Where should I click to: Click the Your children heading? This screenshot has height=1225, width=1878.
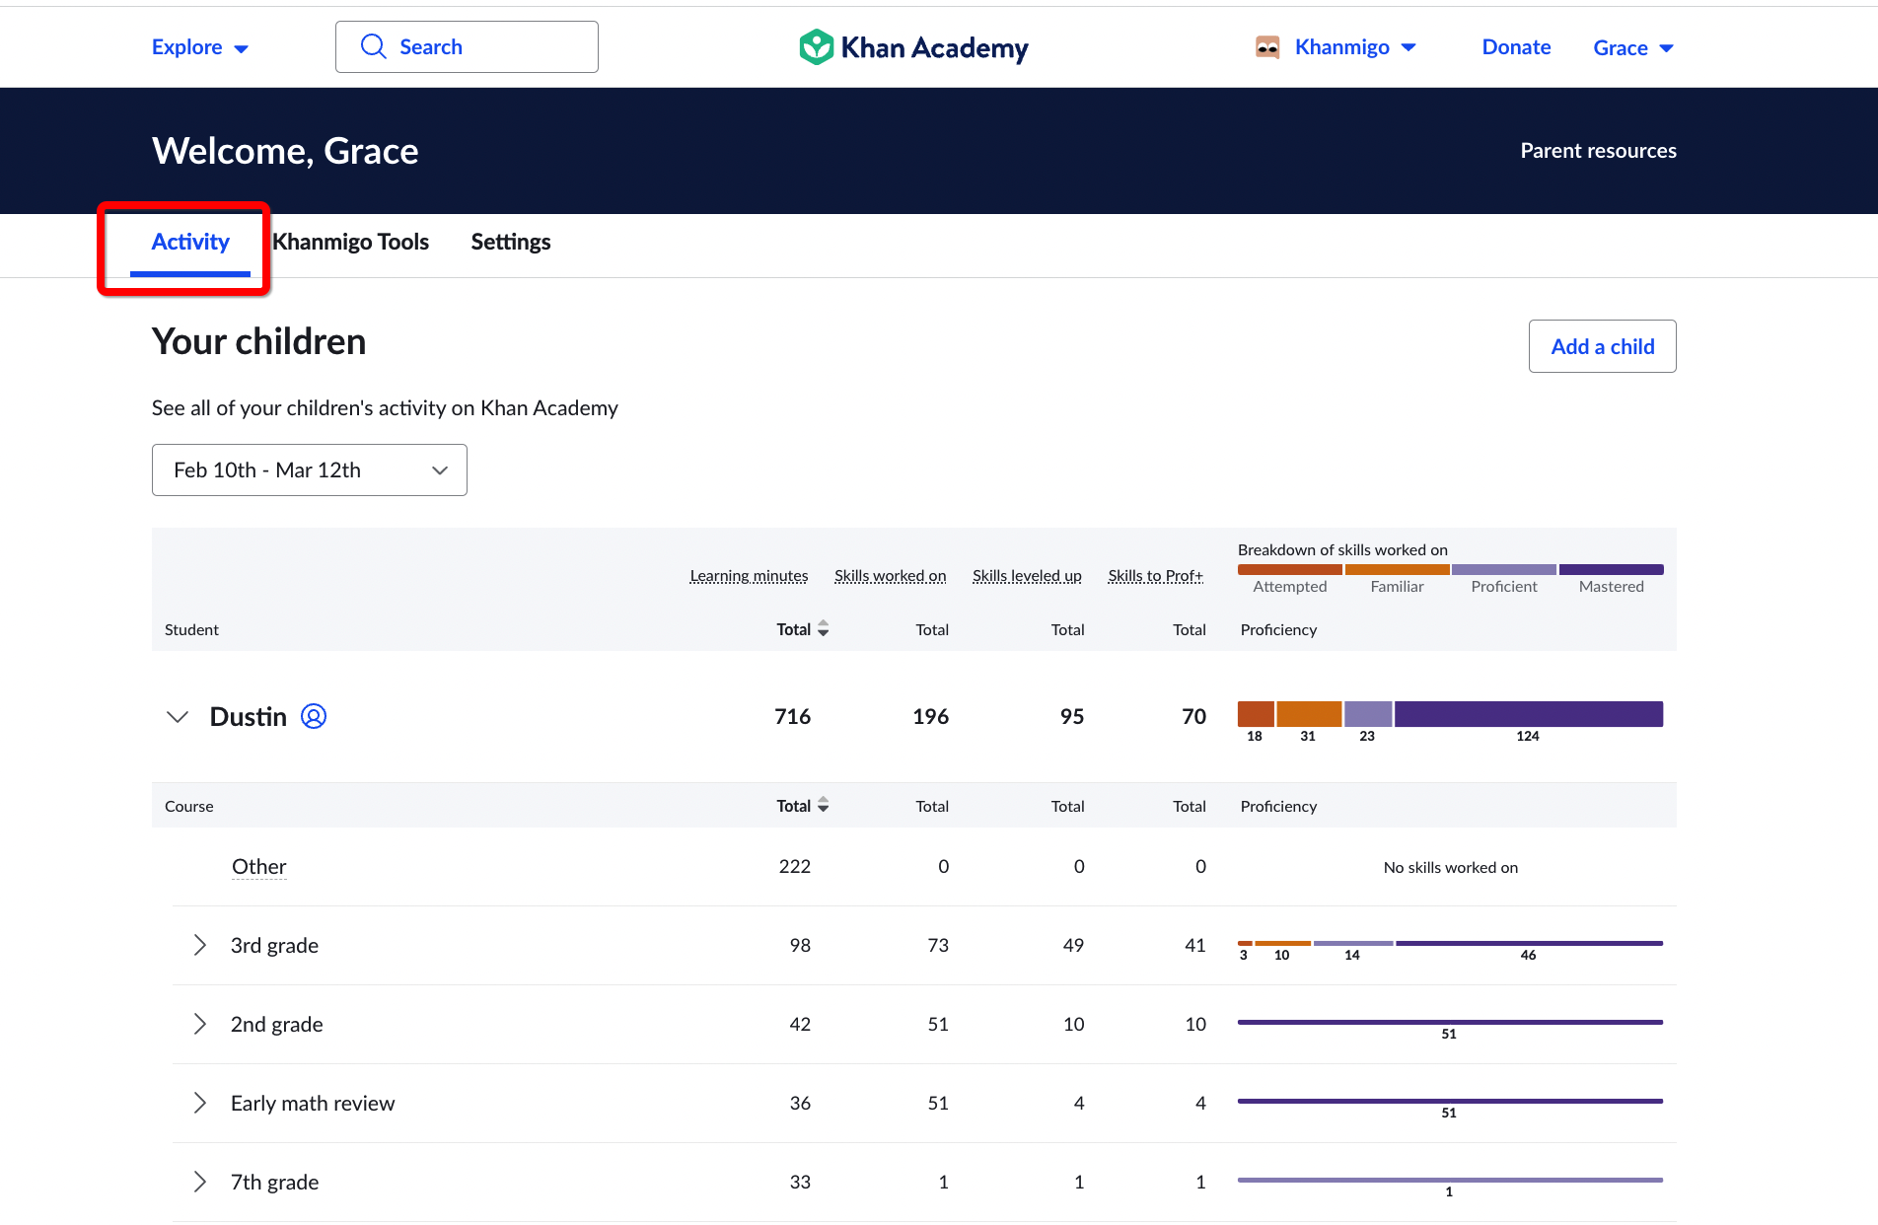click(258, 341)
